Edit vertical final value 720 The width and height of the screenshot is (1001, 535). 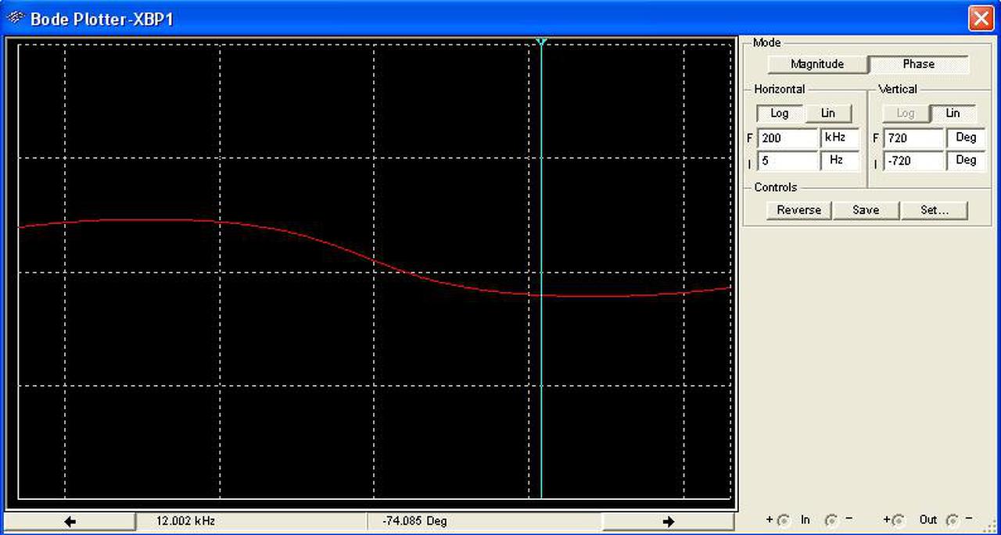pyautogui.click(x=914, y=137)
